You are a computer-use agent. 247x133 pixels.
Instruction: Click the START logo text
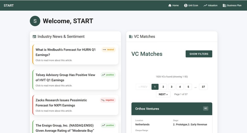tap(9, 5)
